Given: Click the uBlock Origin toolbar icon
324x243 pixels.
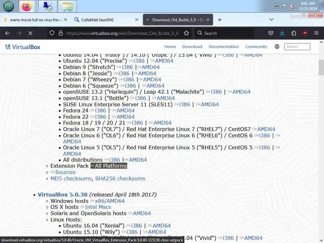Looking at the screenshot, I should click(305, 33).
